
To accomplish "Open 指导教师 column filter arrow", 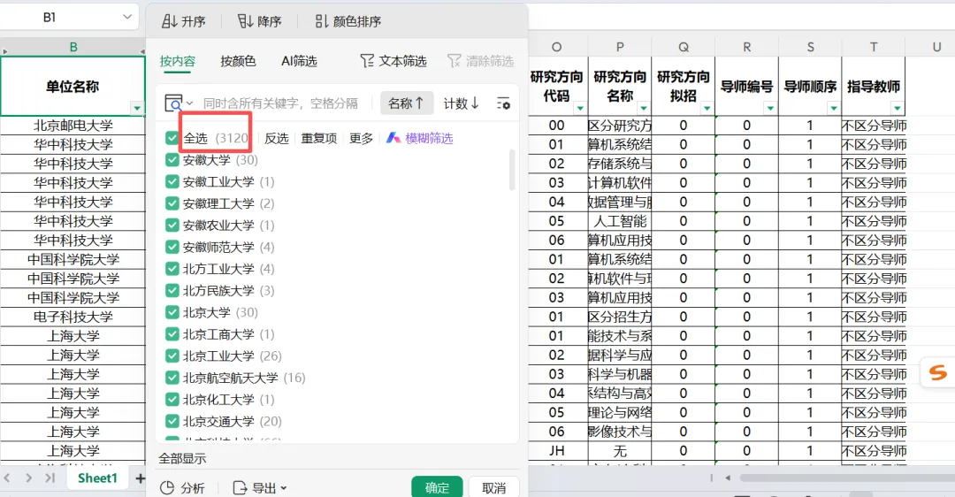I will (897, 109).
